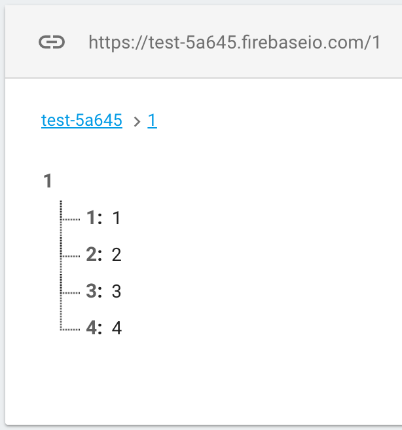Click dotted connector line for key 4

coord(70,329)
